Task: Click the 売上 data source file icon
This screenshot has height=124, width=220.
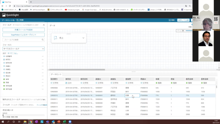Action: click(56, 38)
